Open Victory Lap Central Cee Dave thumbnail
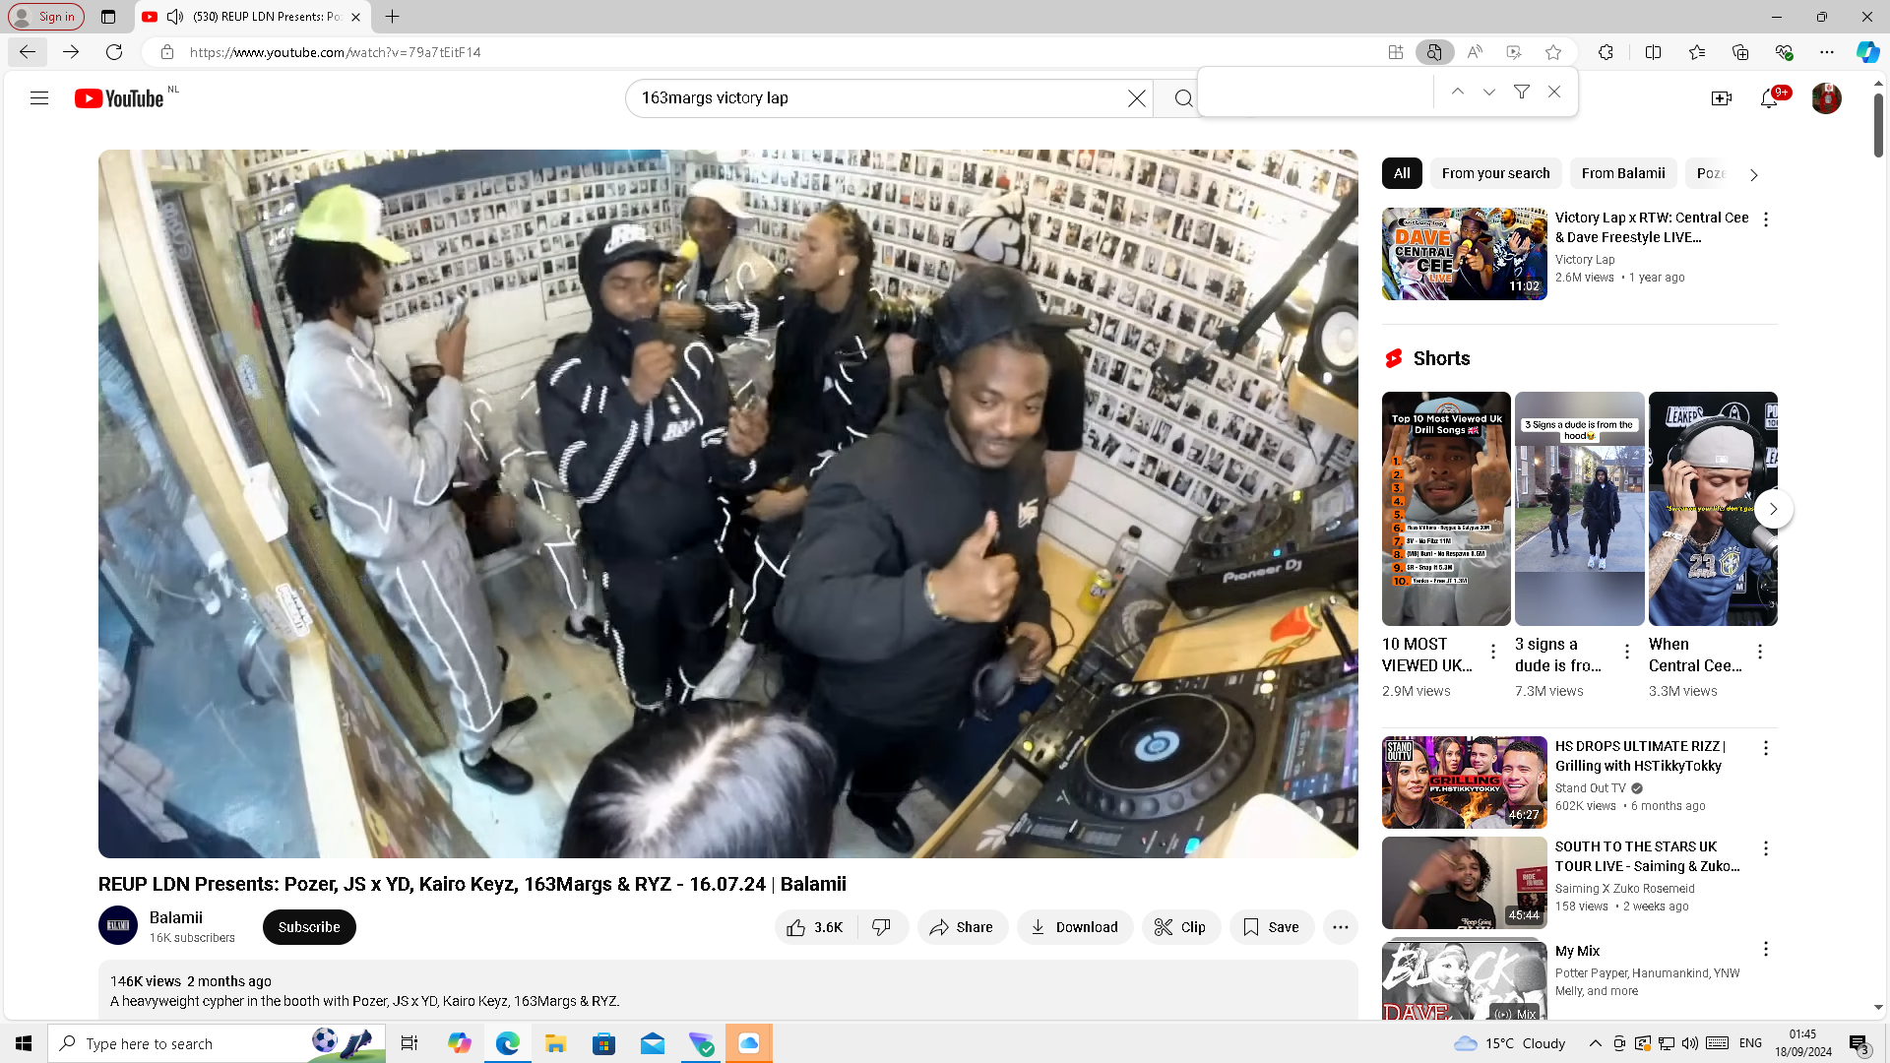 pos(1464,254)
